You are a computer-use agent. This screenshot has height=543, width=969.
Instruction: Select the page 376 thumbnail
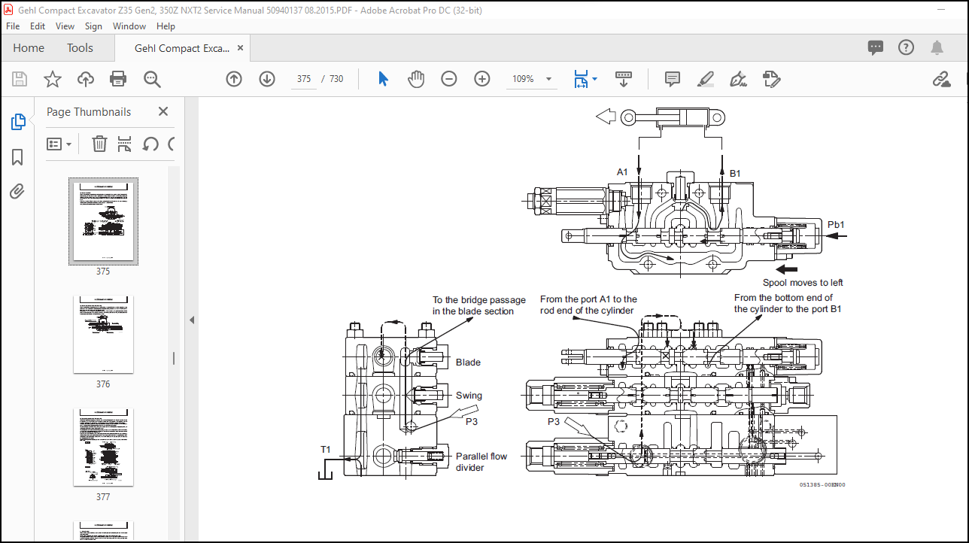point(103,335)
